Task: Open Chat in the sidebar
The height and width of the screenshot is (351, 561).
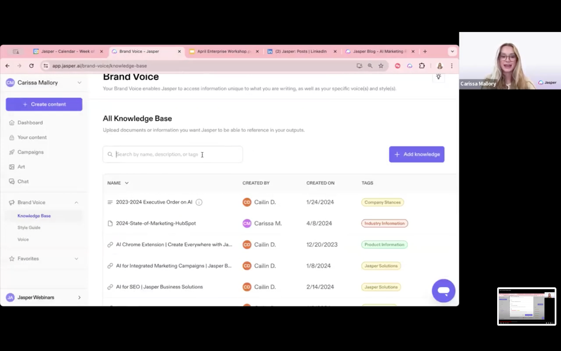Action: coord(23,181)
